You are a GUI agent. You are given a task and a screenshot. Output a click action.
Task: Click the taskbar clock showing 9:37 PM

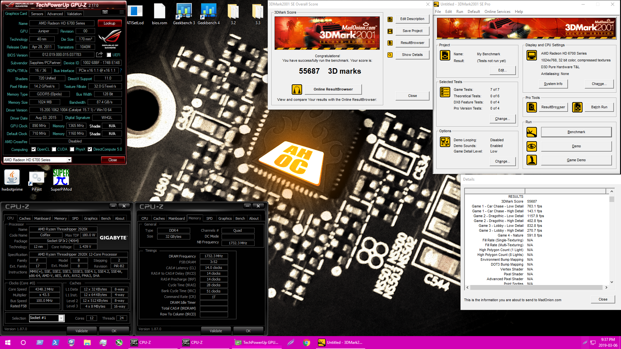coord(608,343)
